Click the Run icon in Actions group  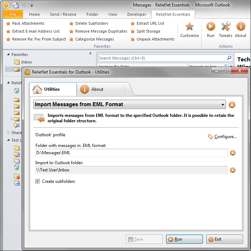[210, 27]
